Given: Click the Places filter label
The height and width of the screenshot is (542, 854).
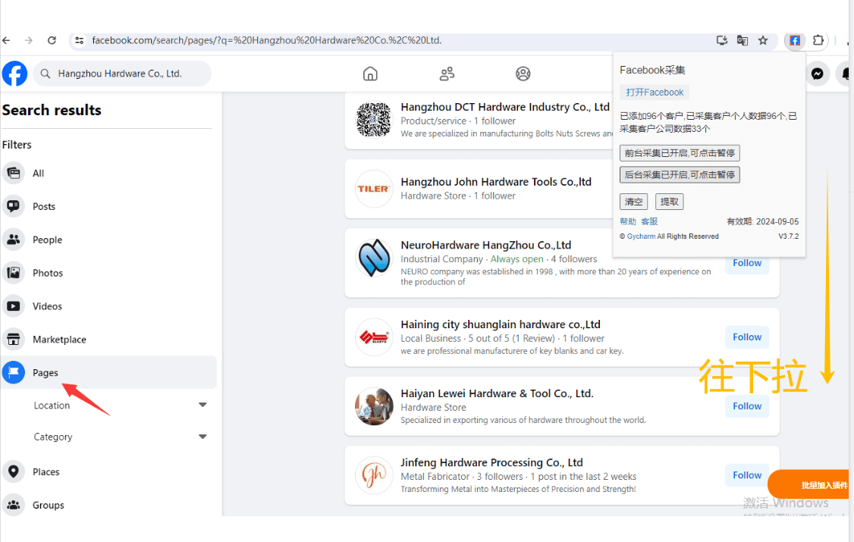Looking at the screenshot, I should [x=46, y=472].
